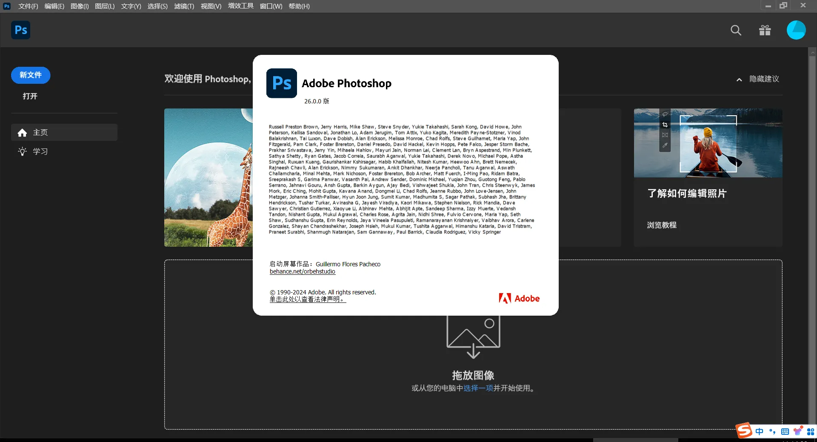Image resolution: width=817 pixels, height=442 pixels.
Task: Select the highlighted Crop tool icon
Action: 665,124
